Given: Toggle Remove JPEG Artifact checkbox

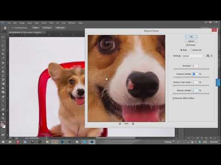Looking at the screenshot, I should (174, 98).
